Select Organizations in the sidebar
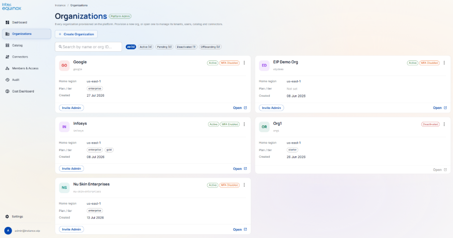 point(27,34)
